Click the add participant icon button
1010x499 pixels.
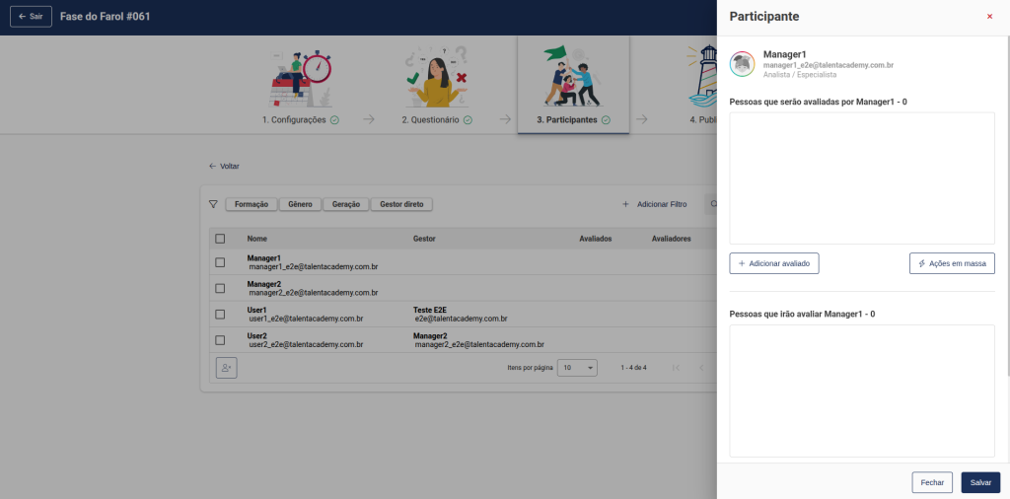226,368
